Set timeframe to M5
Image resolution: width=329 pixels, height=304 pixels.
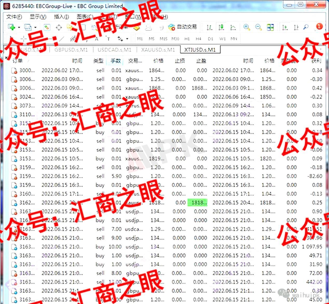[152, 39]
